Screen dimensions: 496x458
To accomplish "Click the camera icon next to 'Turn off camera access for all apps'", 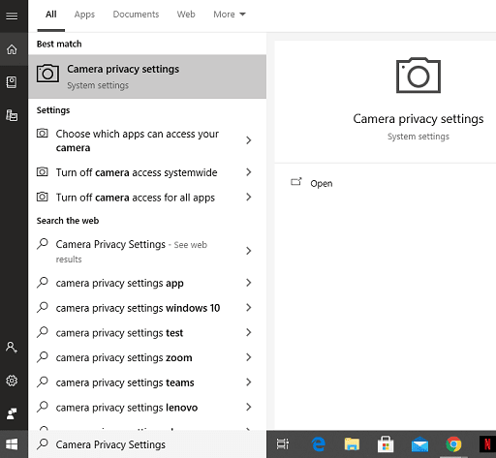I will 42,197.
